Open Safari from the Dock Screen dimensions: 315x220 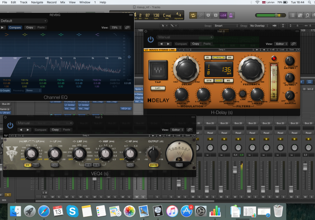click(44, 211)
